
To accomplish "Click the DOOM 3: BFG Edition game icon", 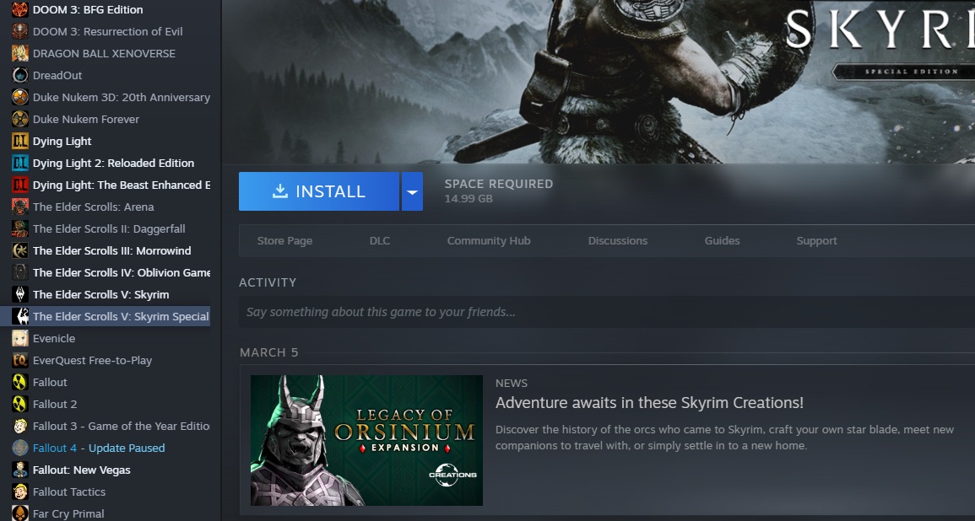I will tap(20, 10).
